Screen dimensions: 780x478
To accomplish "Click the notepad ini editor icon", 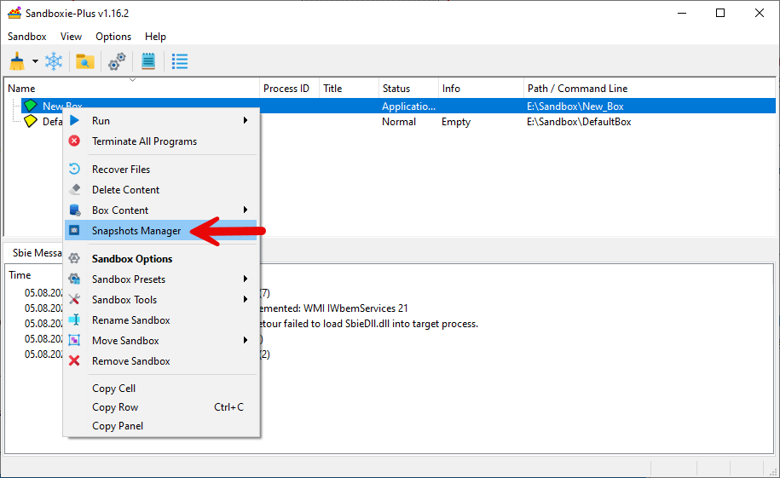I will 148,61.
